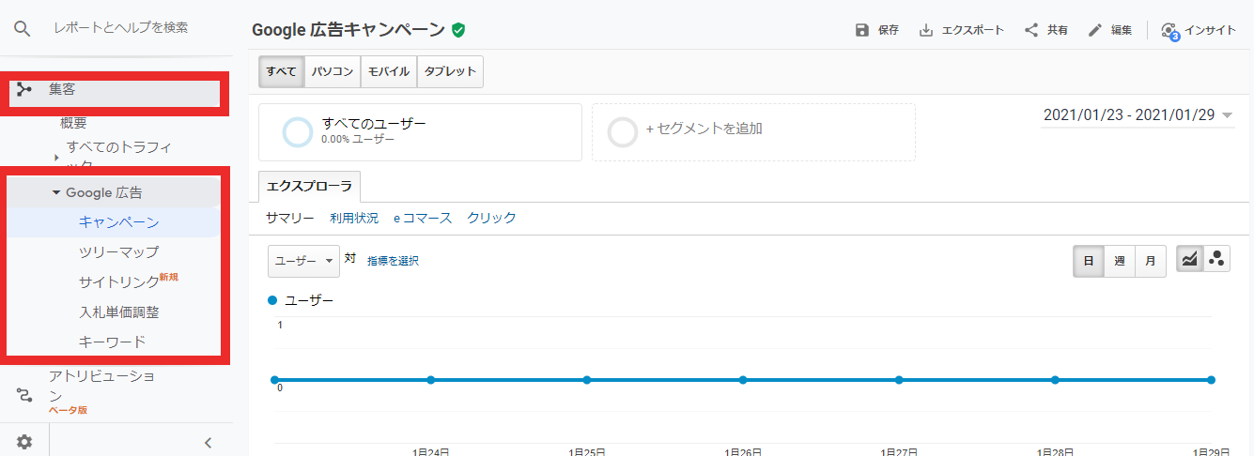Viewport: 1254px width, 456px height.
Task: Click + セグメントを追加 add segment box
Action: (753, 132)
